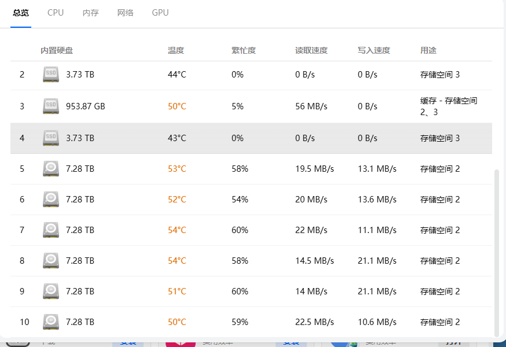This screenshot has width=506, height=347.
Task: Click the hard drive icon for disk 5
Action: point(51,169)
